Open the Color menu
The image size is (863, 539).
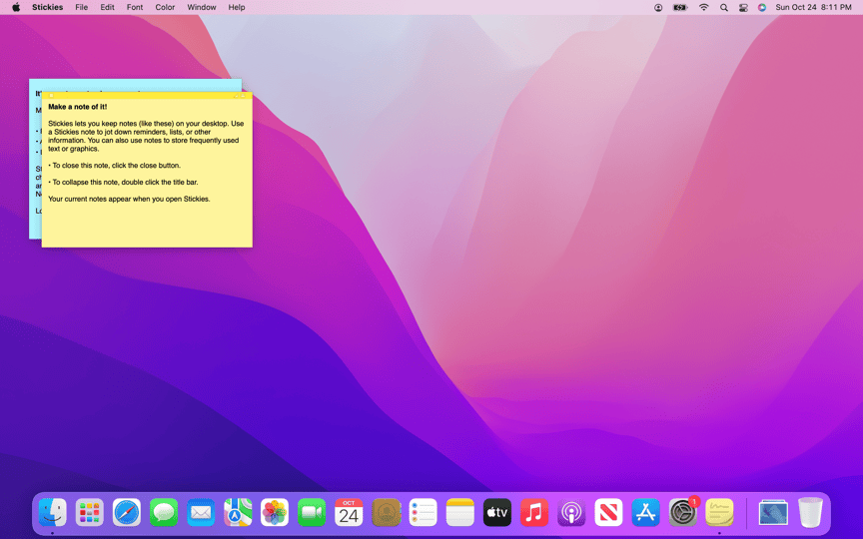tap(165, 7)
